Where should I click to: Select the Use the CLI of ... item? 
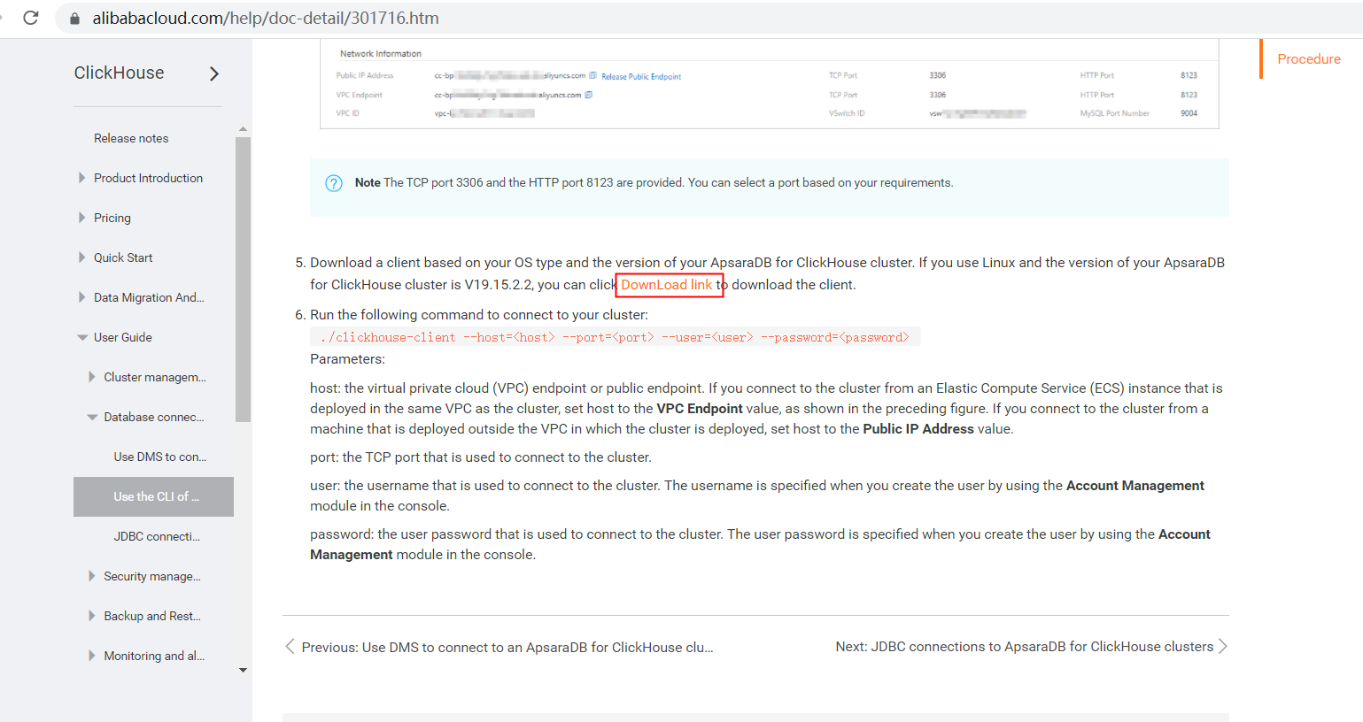(153, 496)
